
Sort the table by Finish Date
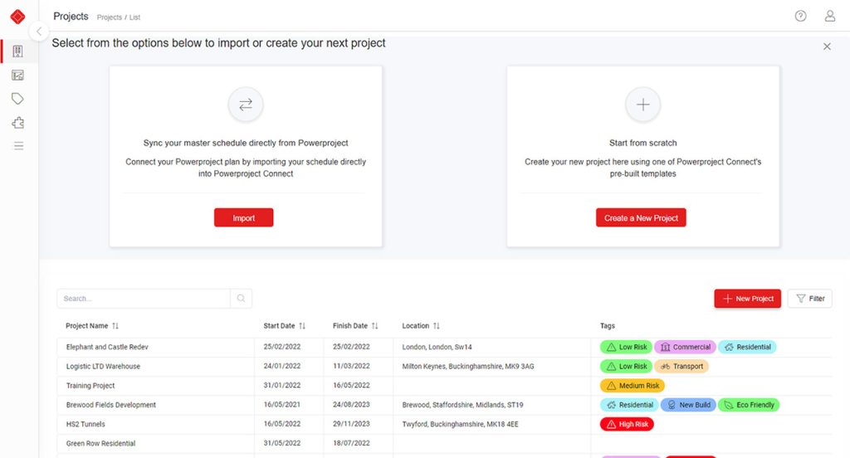point(374,326)
